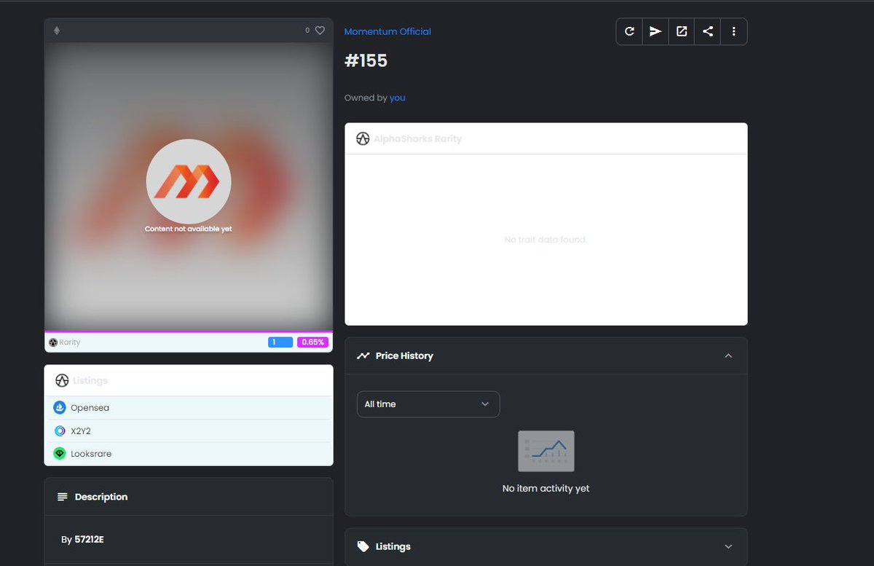
Task: Click the Looksrare green eye icon
Action: [60, 454]
